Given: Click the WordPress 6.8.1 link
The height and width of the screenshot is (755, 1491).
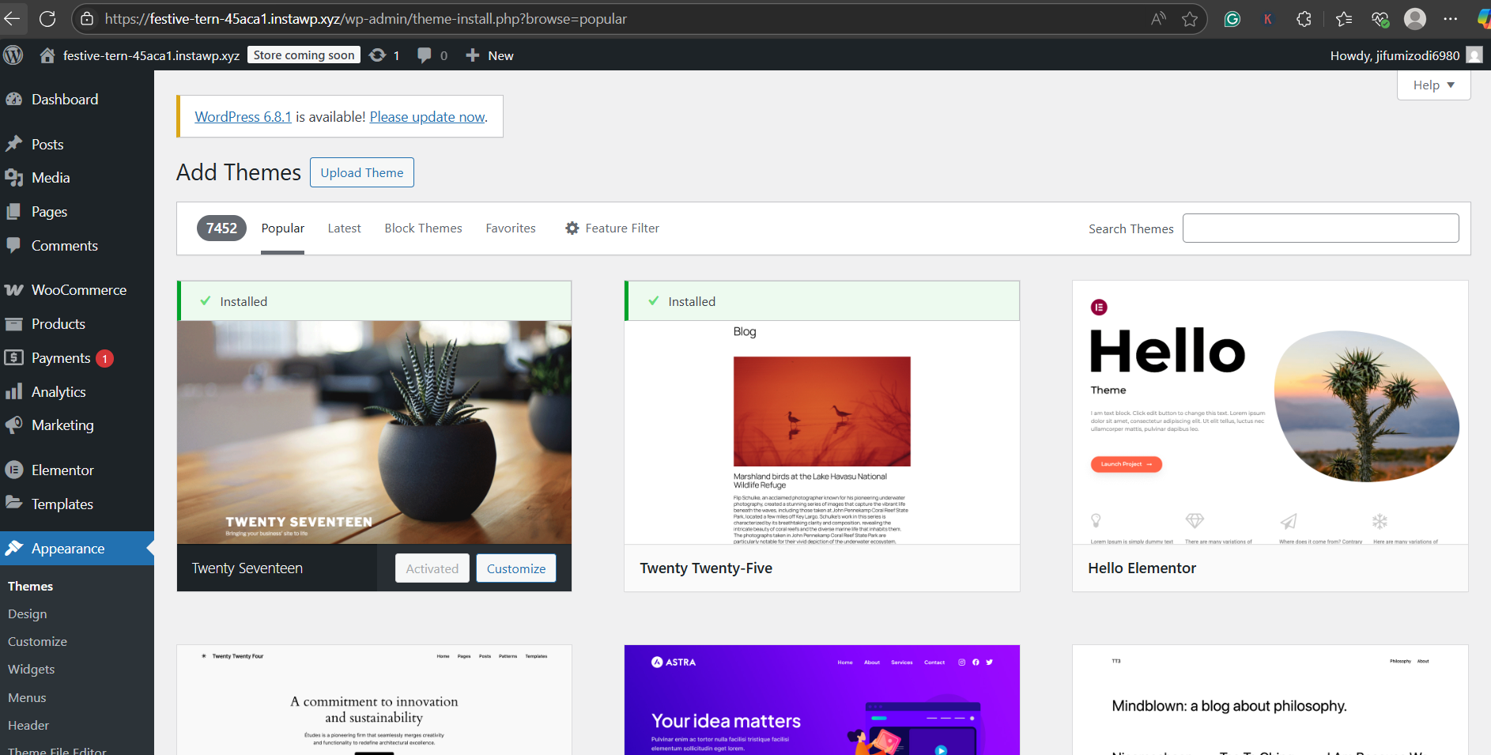Looking at the screenshot, I should 243,117.
